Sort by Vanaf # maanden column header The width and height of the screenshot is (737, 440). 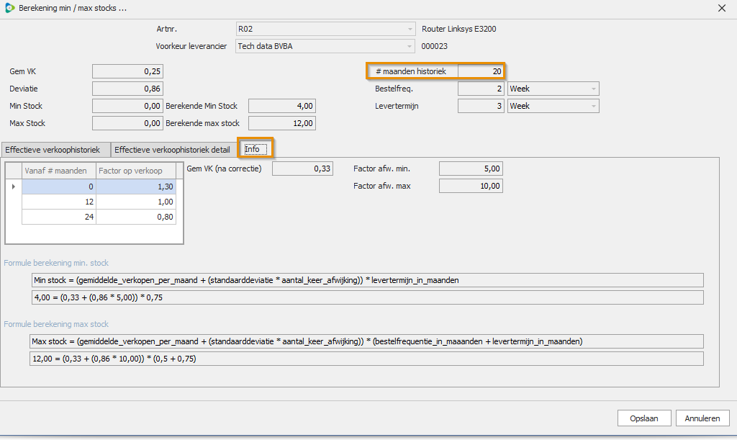[58, 171]
